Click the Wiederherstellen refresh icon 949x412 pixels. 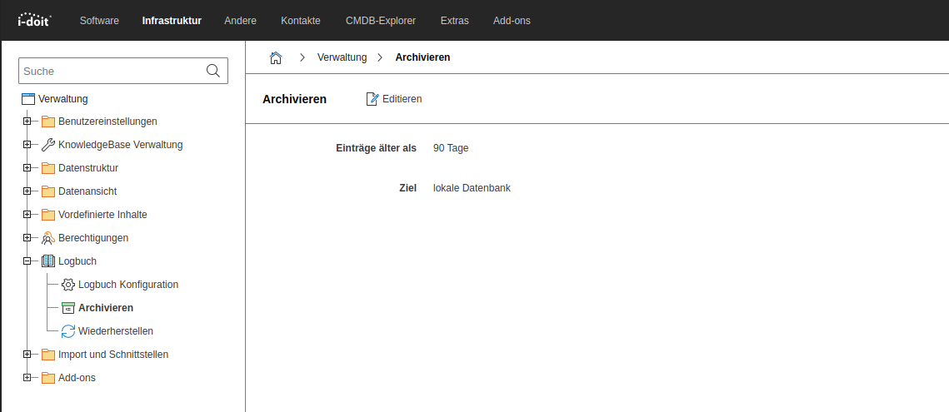point(68,331)
